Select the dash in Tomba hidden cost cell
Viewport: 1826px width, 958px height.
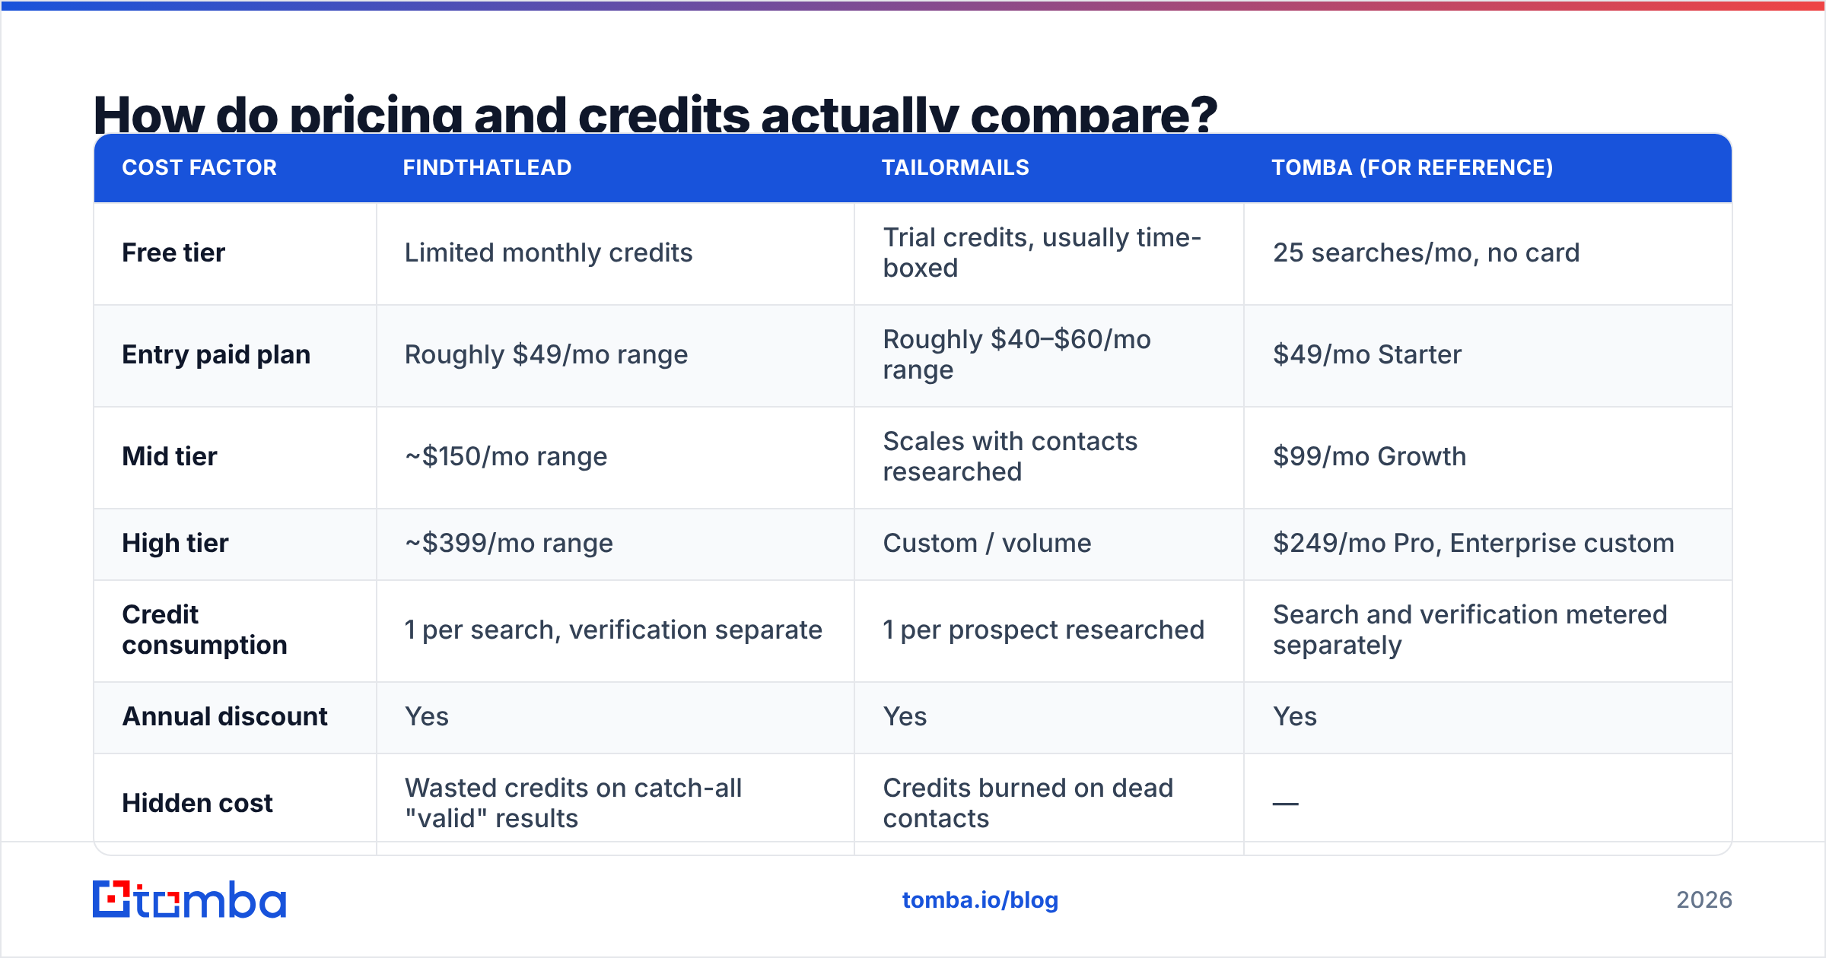(x=1286, y=804)
